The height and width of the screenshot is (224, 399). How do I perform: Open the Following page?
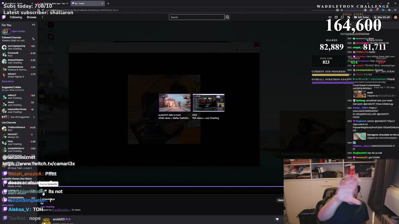[x=16, y=17]
